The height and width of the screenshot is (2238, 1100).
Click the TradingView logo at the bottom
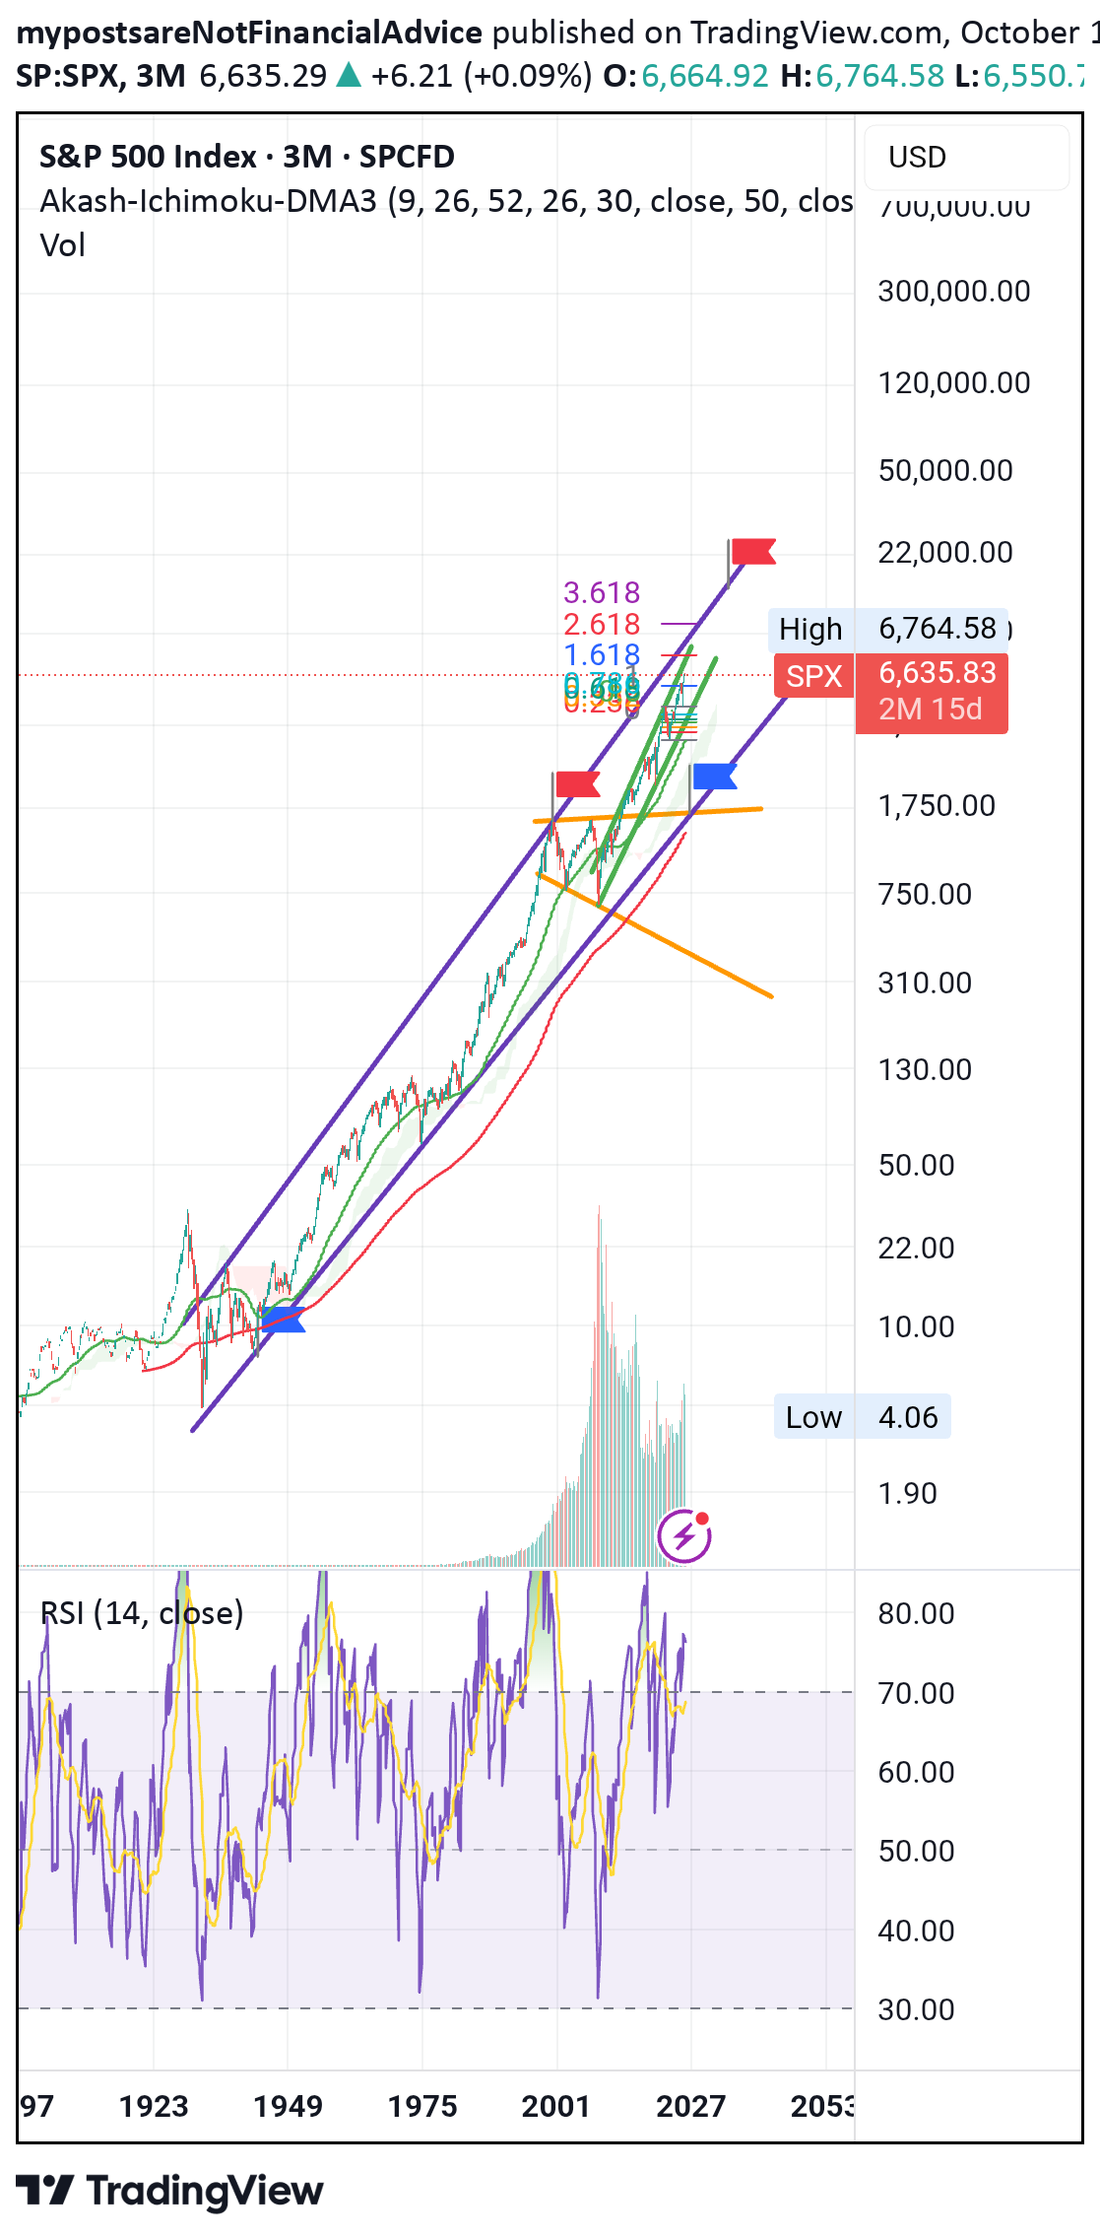[x=170, y=2190]
